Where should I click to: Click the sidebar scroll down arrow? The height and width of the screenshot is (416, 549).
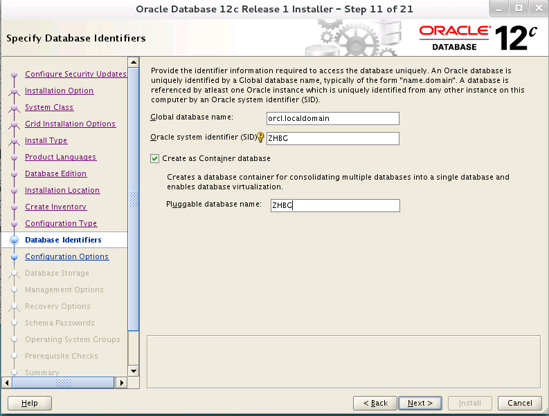click(x=134, y=371)
